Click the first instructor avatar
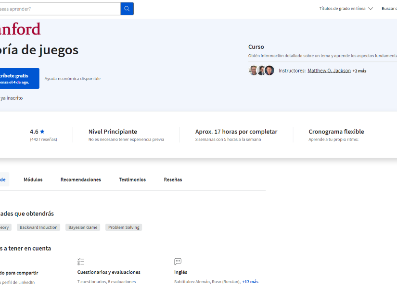 tap(254, 71)
